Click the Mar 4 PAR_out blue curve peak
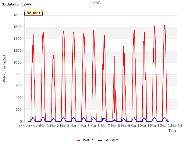The width and height of the screenshot is (195, 146). point(74,117)
